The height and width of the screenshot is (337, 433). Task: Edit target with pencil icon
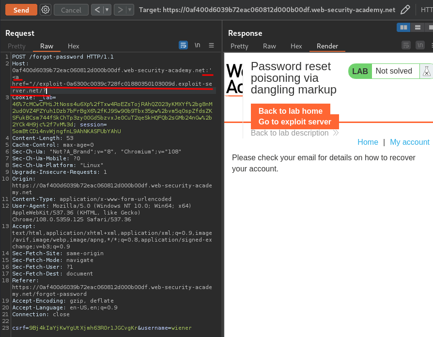point(405,10)
